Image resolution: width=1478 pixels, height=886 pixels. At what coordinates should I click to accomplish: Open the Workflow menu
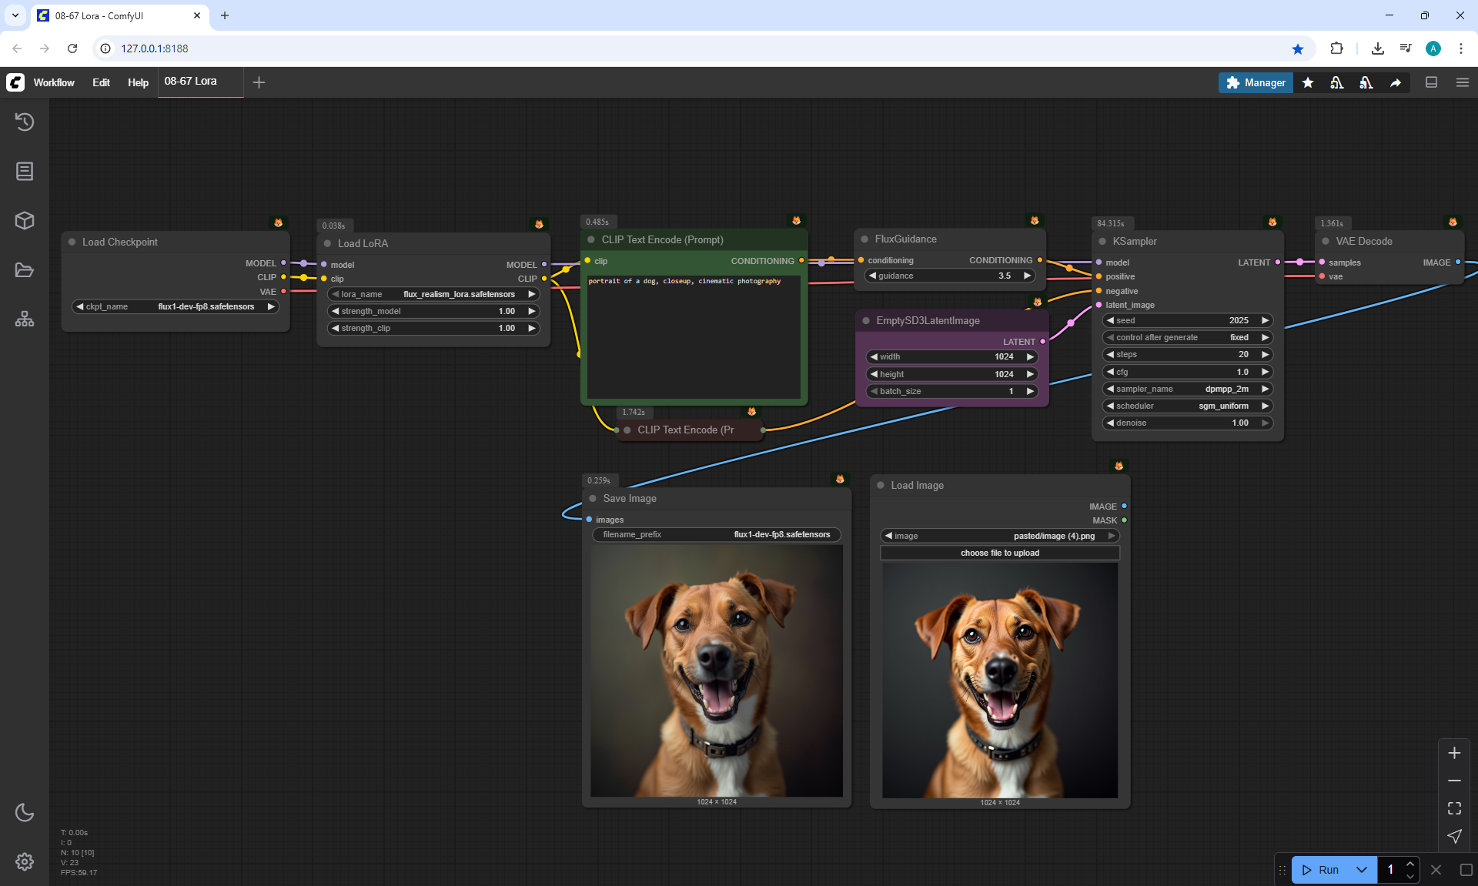pyautogui.click(x=54, y=82)
